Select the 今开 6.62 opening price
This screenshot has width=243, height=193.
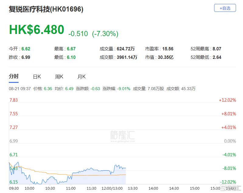click(x=20, y=49)
